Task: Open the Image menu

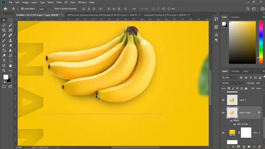Action: click(x=25, y=2)
